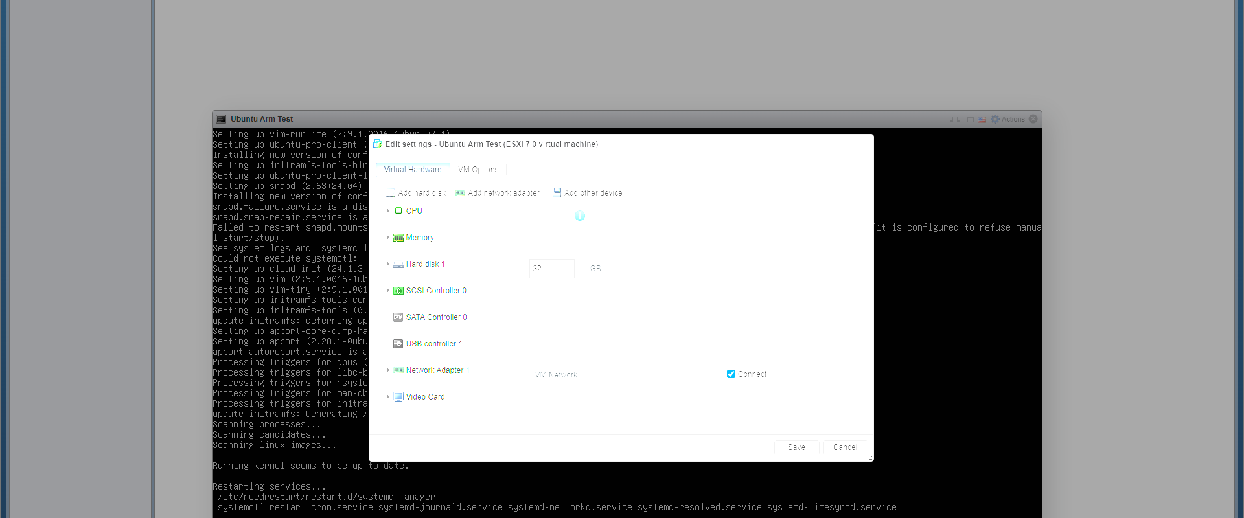Expand the CPU settings row
Screen dimensions: 1244x518
tap(388, 211)
